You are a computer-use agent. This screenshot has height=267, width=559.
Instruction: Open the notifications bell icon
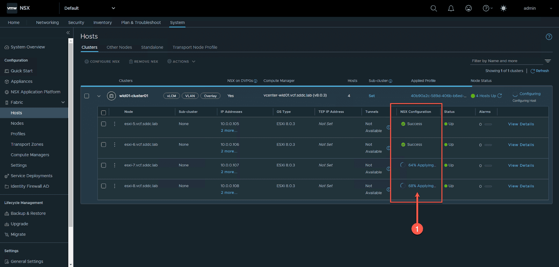tap(451, 8)
